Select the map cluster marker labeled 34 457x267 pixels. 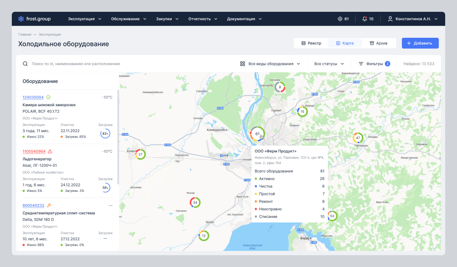click(195, 203)
